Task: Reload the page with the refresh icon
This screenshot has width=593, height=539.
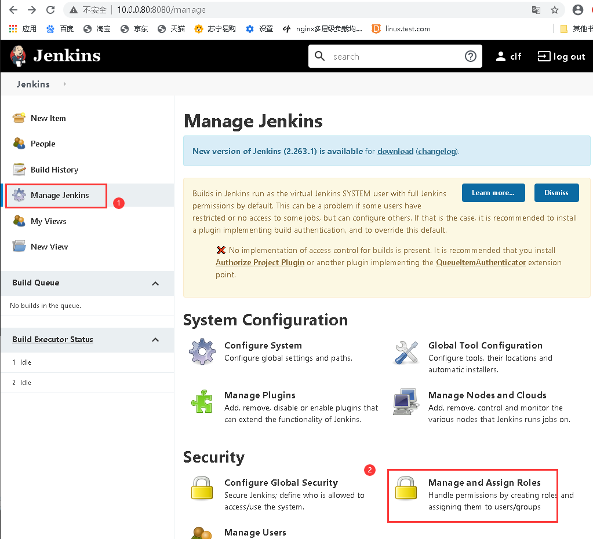Action: [x=50, y=10]
